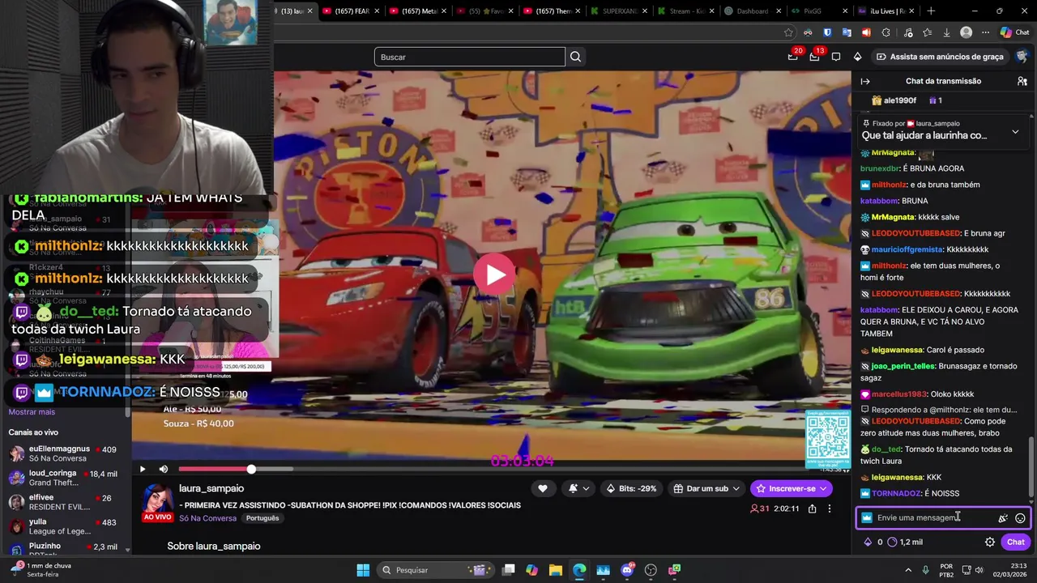
Task: Toggle the heart follow button for laura_sampaio
Action: pyautogui.click(x=542, y=488)
